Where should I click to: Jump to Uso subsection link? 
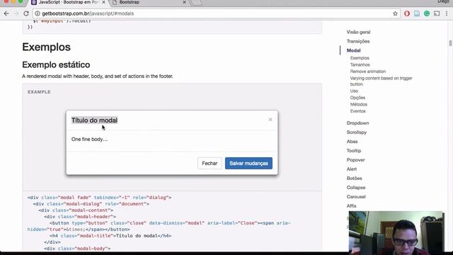354,91
